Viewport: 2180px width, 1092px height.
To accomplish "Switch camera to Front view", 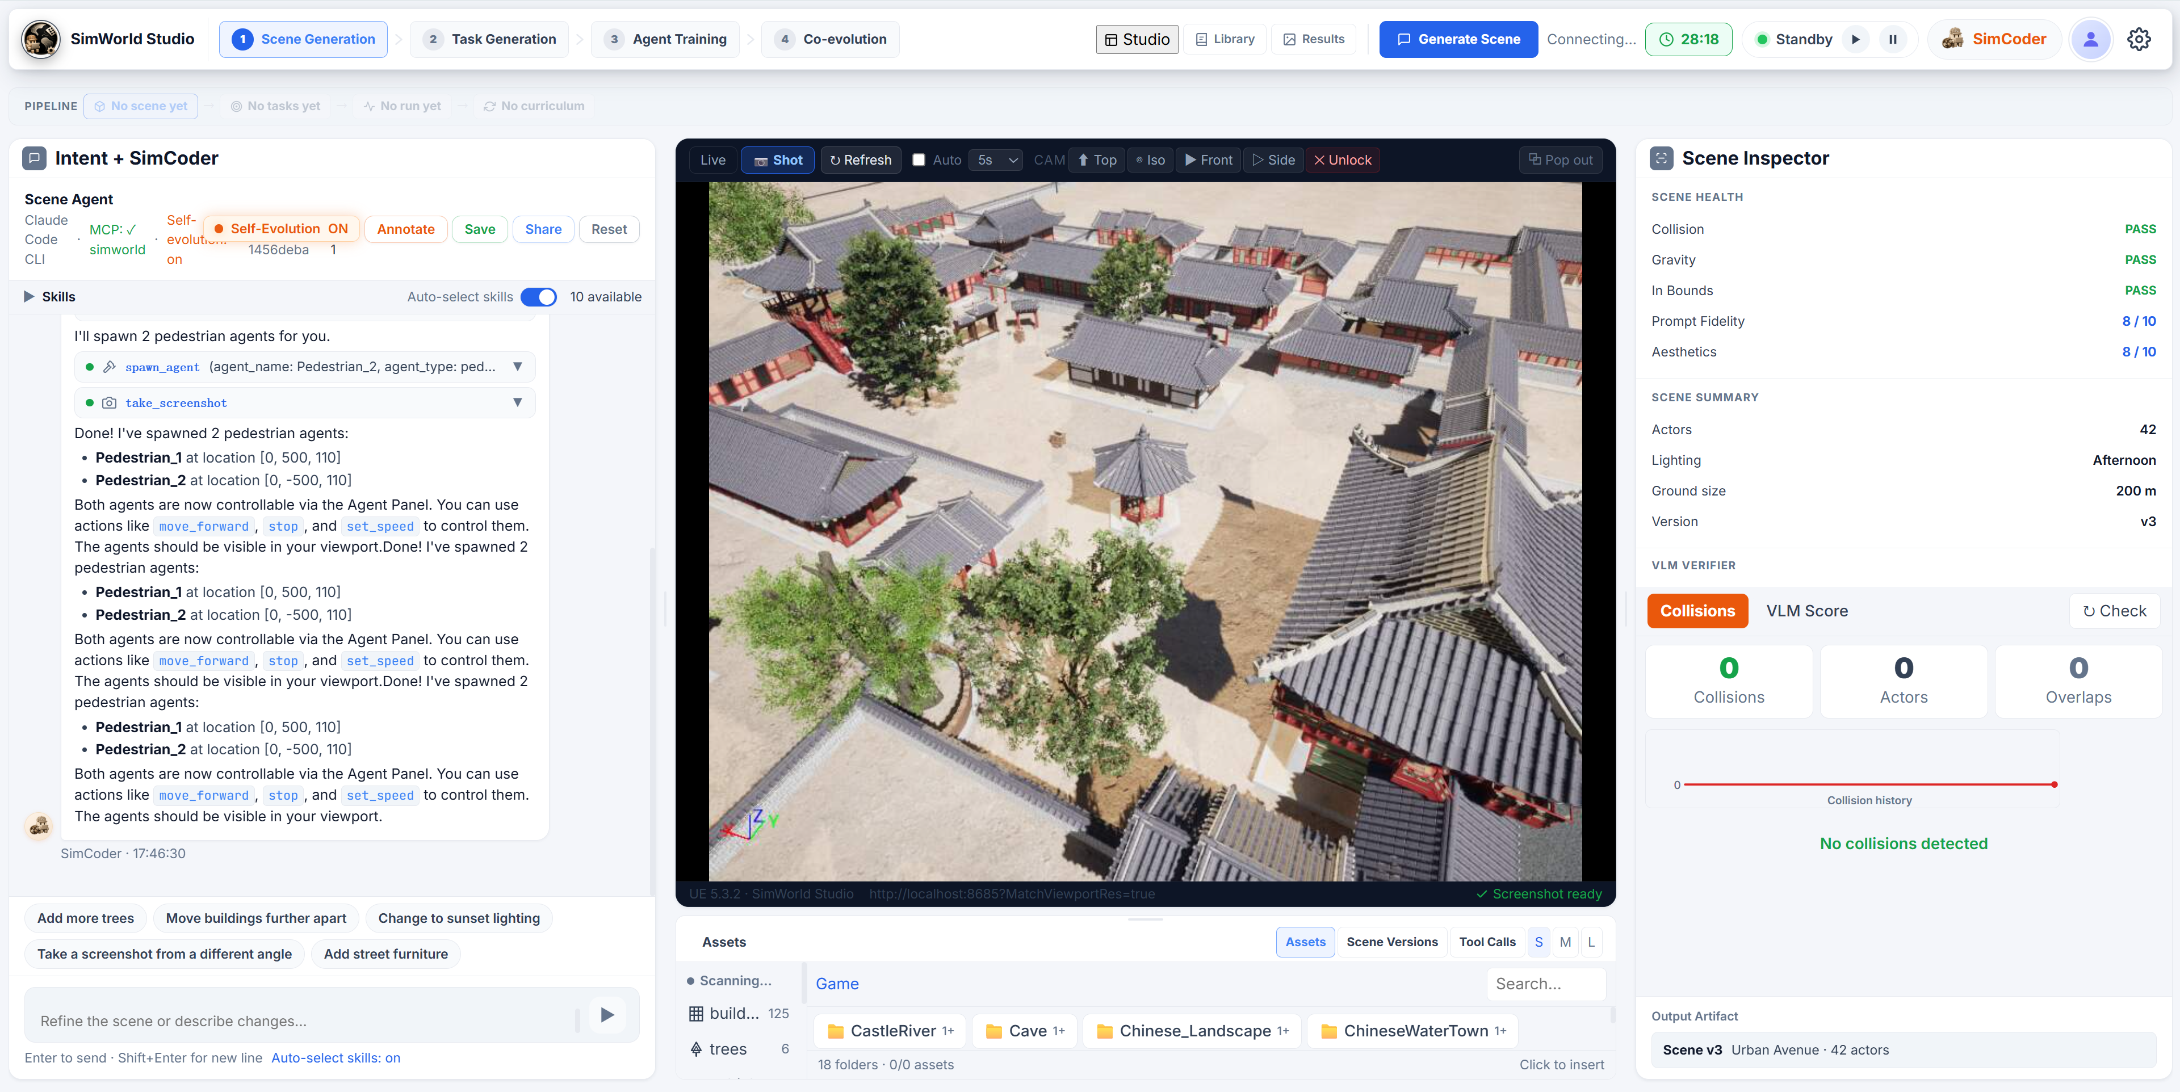I will pos(1209,160).
